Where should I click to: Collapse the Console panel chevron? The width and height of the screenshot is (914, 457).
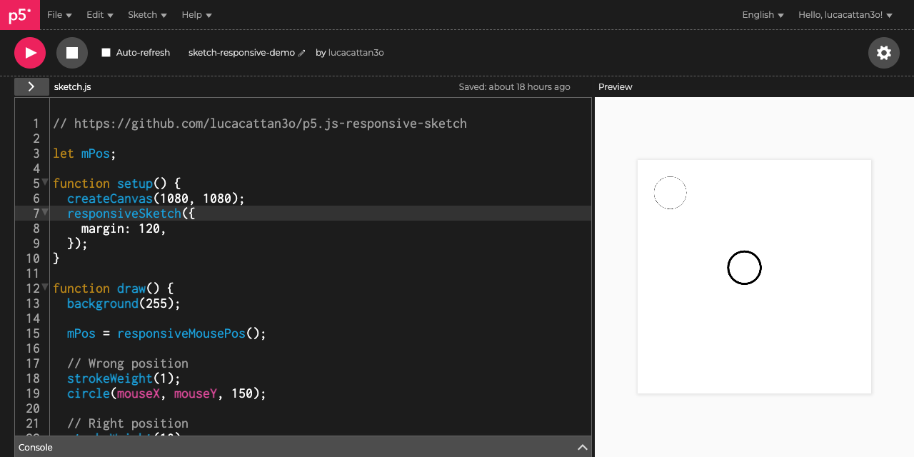(583, 446)
